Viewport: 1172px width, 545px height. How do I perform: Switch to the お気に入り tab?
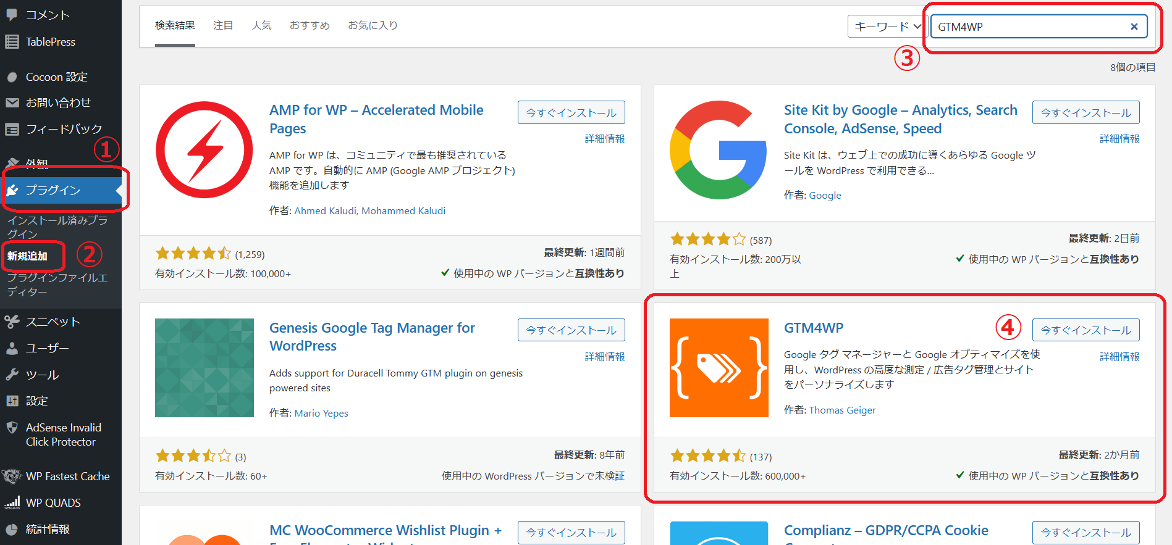pyautogui.click(x=373, y=25)
